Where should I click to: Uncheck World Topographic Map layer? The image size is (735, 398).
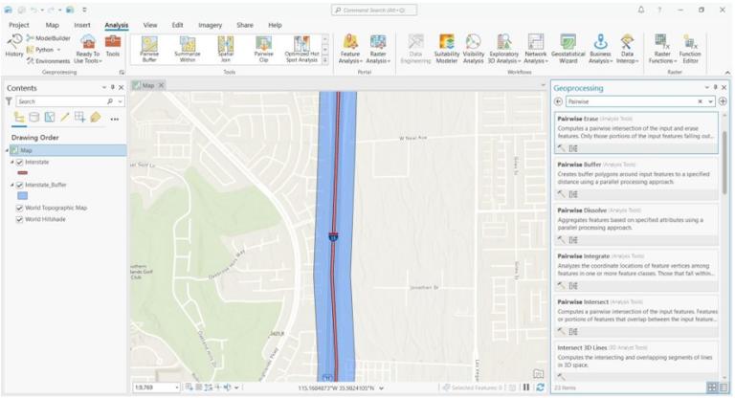pos(20,209)
